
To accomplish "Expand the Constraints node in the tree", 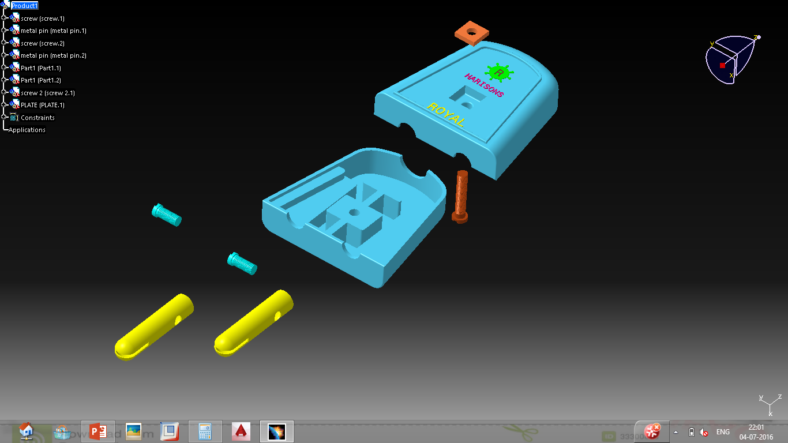I will click(4, 117).
